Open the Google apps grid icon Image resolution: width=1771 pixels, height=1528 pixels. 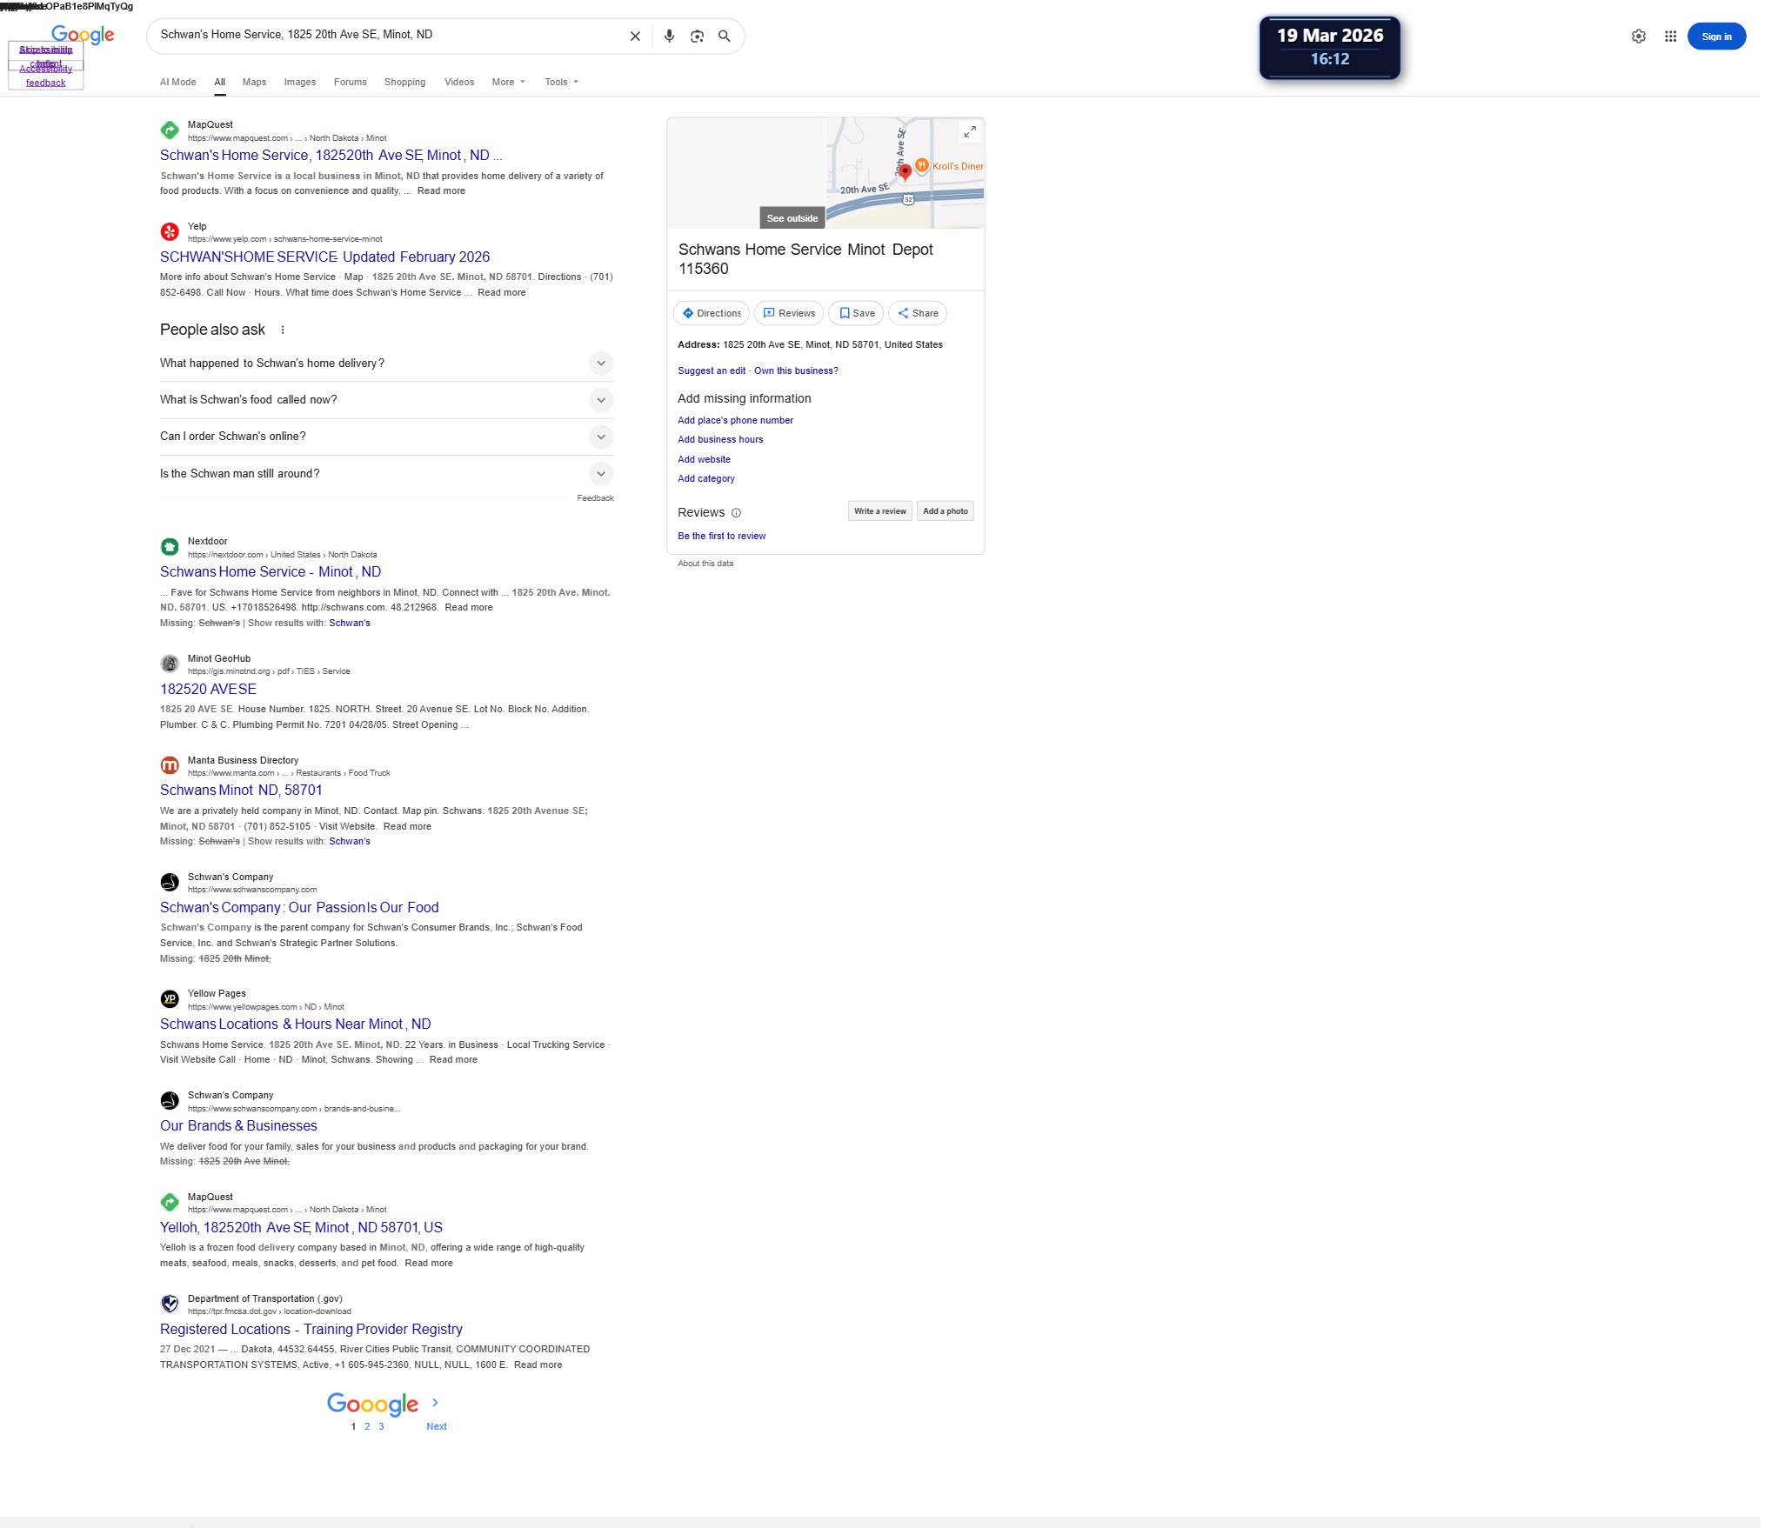1670,37
